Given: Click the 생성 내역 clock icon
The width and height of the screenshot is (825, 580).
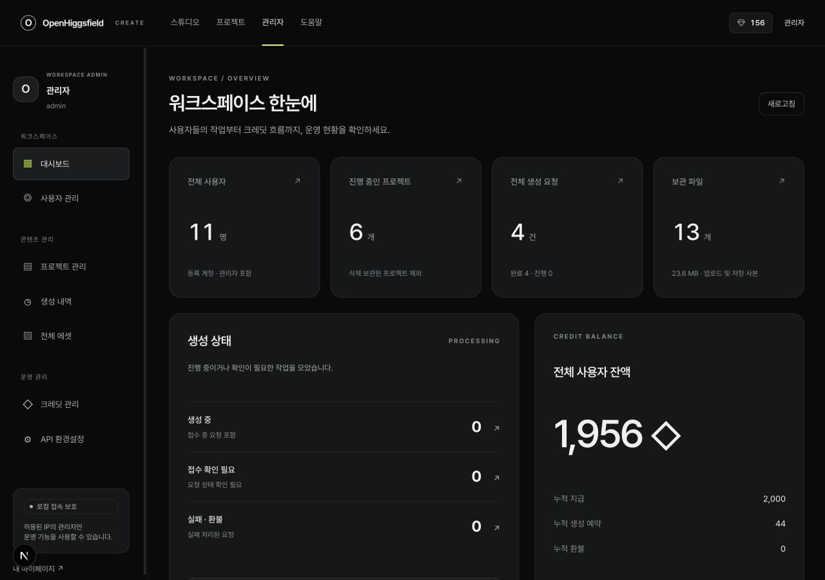Looking at the screenshot, I should [28, 302].
